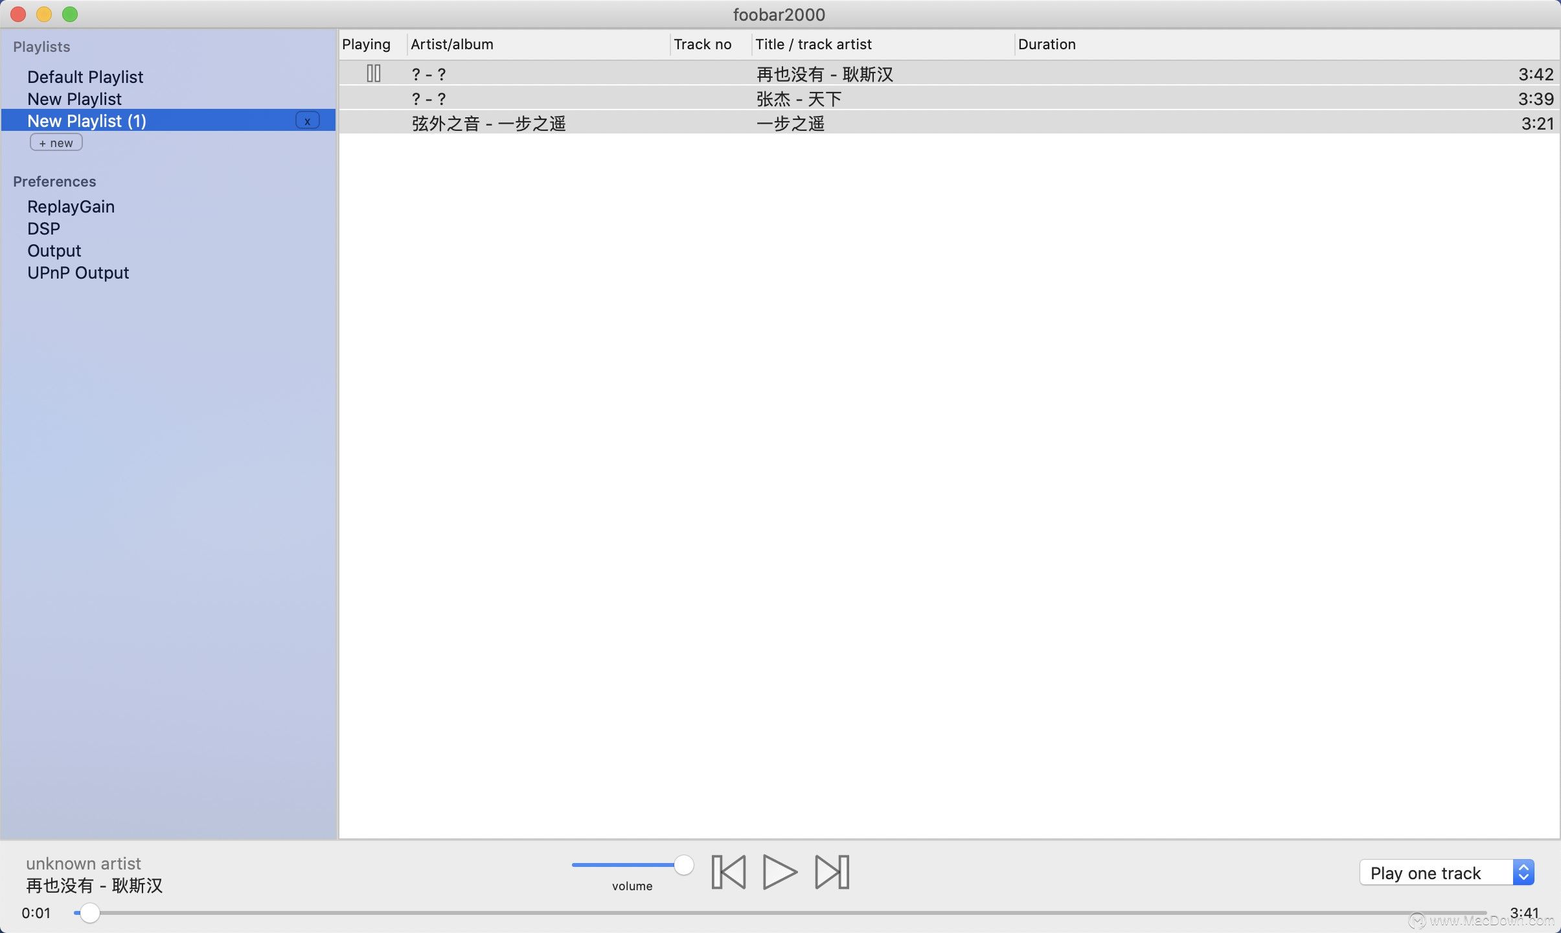
Task: Click the yellow minimize traffic light
Action: click(43, 14)
